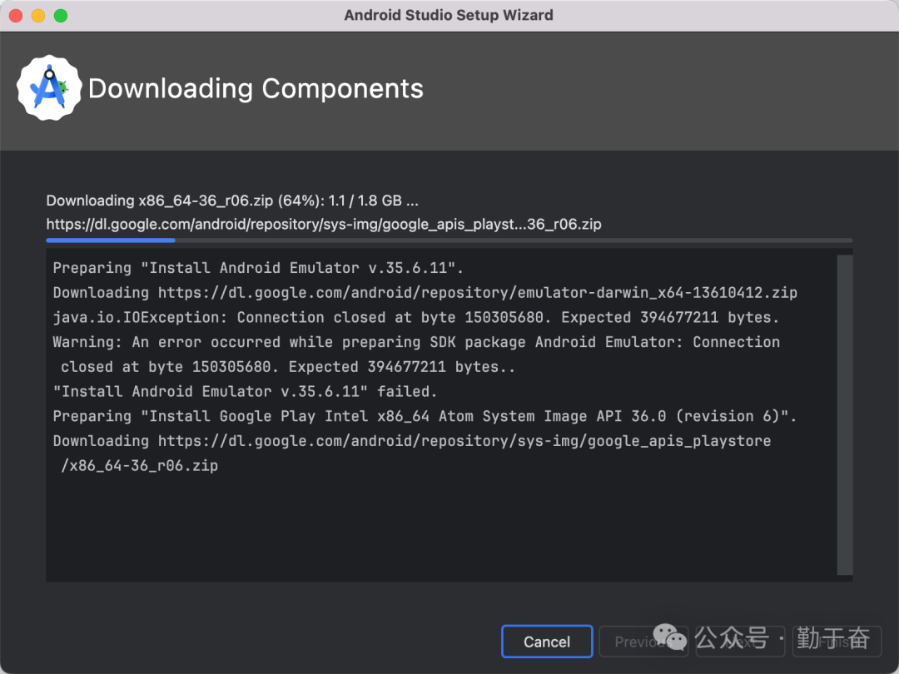Click the 'Downloading Components' heading
This screenshot has width=899, height=674.
click(x=256, y=89)
